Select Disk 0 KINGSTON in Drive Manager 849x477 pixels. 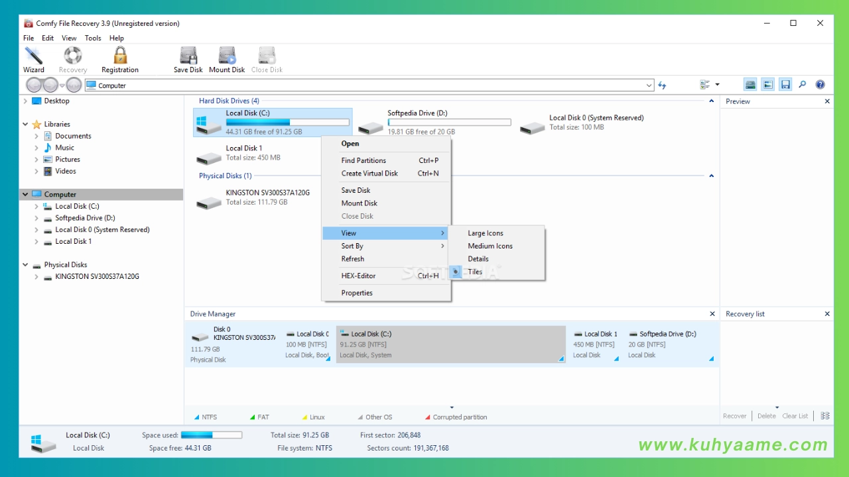233,344
